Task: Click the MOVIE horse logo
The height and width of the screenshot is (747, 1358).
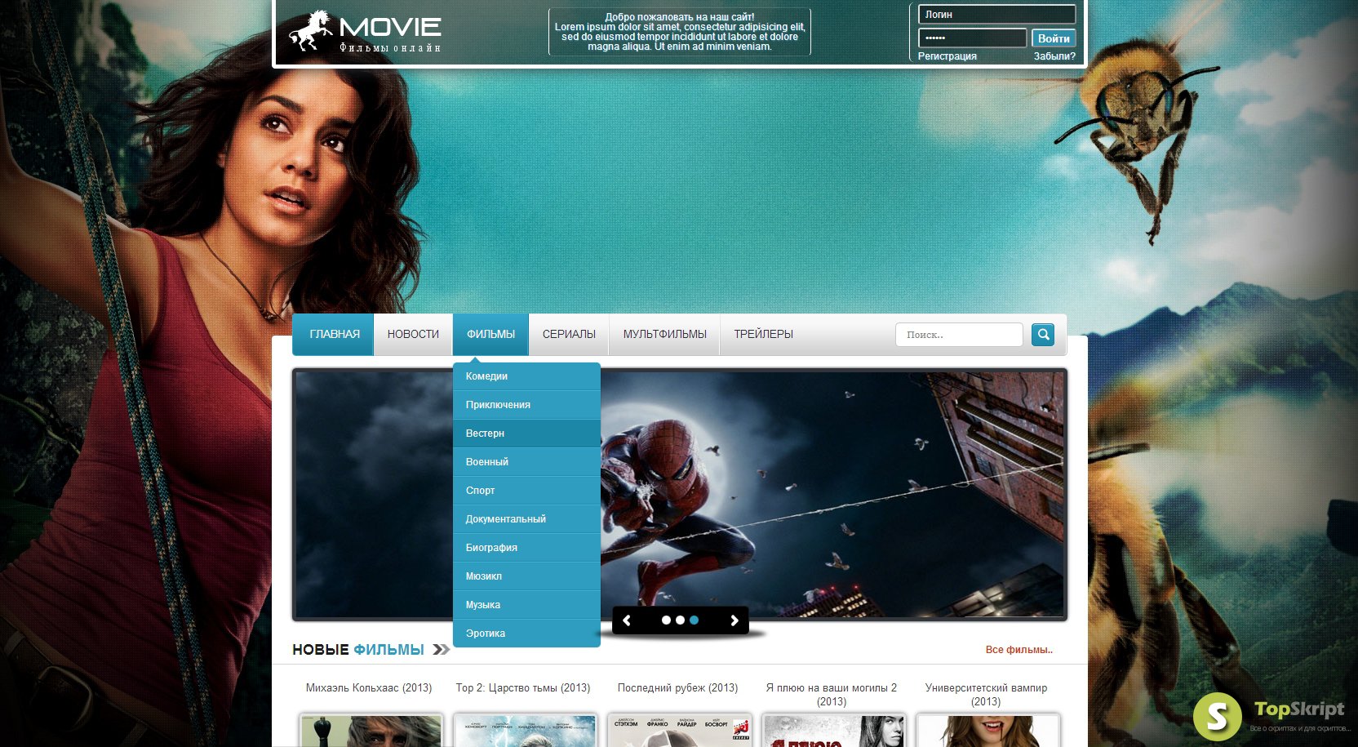Action: (x=365, y=32)
